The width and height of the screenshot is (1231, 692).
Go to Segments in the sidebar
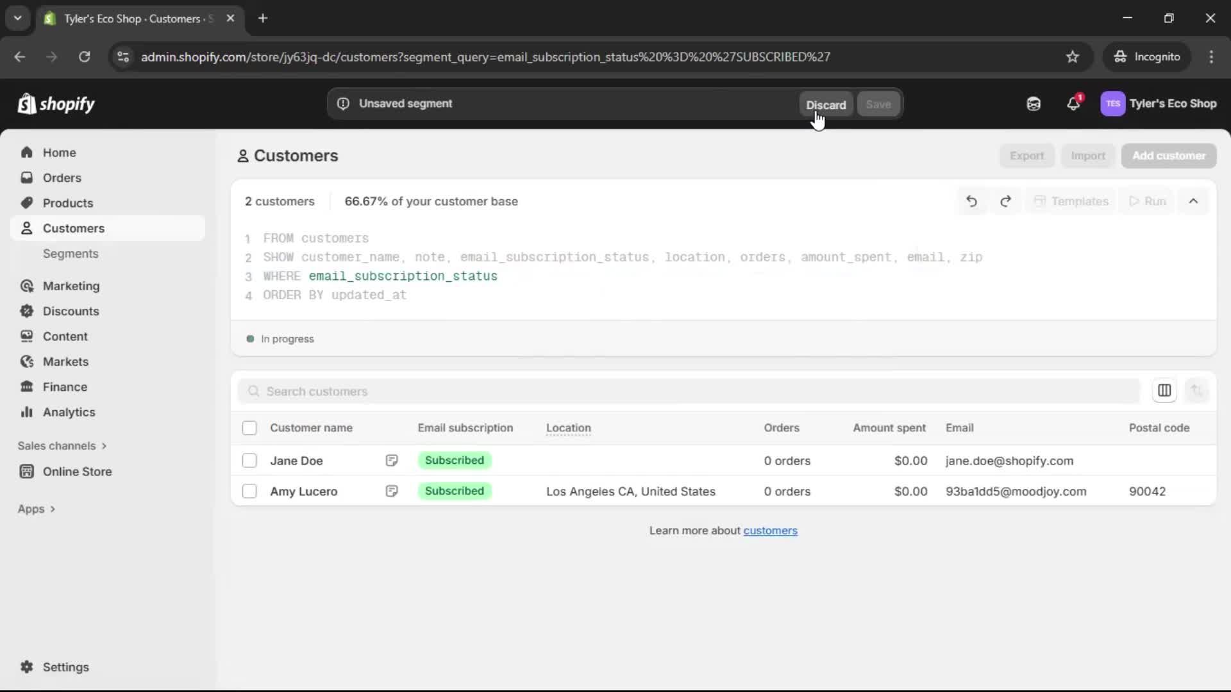tap(71, 254)
